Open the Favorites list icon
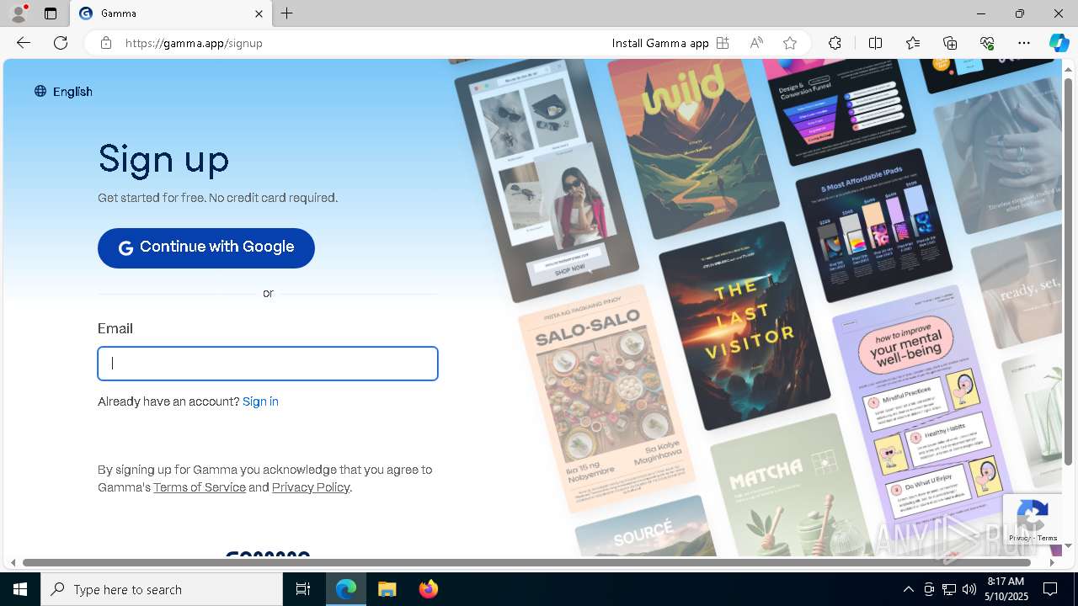This screenshot has height=606, width=1078. pos(913,43)
